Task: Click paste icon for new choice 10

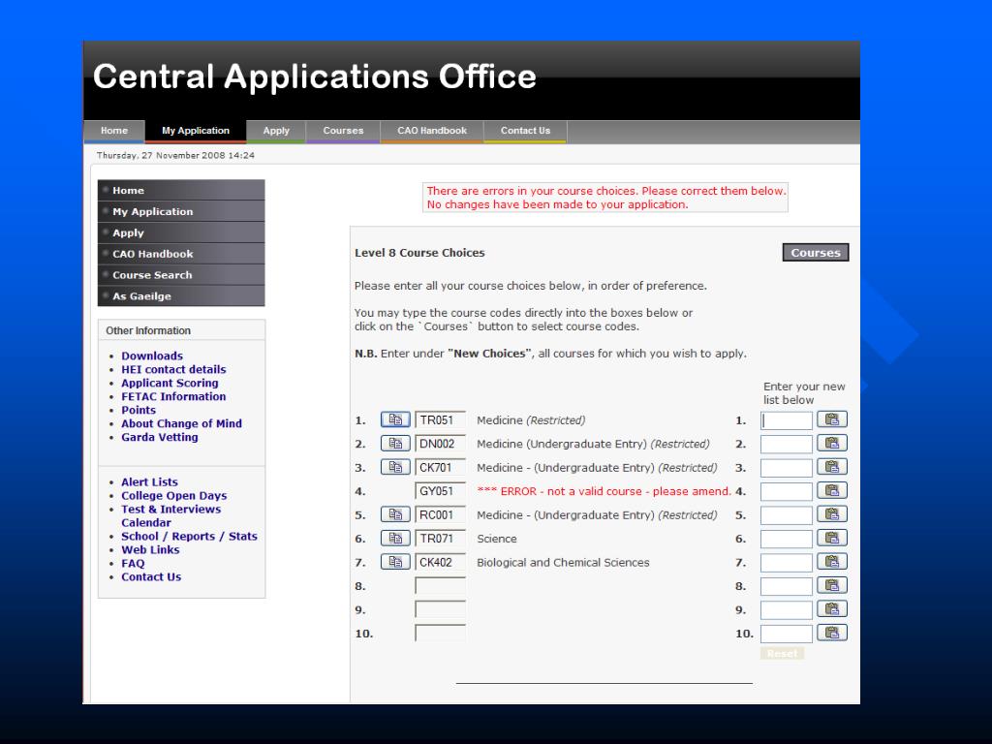Action: click(x=831, y=633)
